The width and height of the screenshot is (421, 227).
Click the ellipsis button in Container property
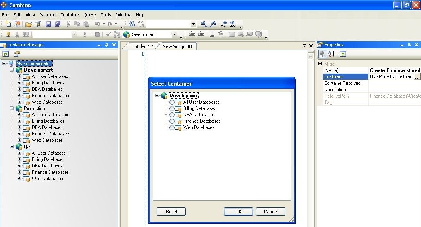pyautogui.click(x=417, y=77)
